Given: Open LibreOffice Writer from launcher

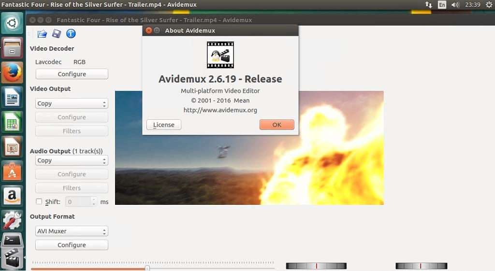Looking at the screenshot, I should click(12, 97).
